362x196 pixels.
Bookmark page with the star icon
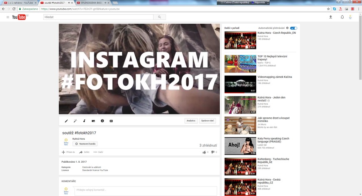[328, 9]
